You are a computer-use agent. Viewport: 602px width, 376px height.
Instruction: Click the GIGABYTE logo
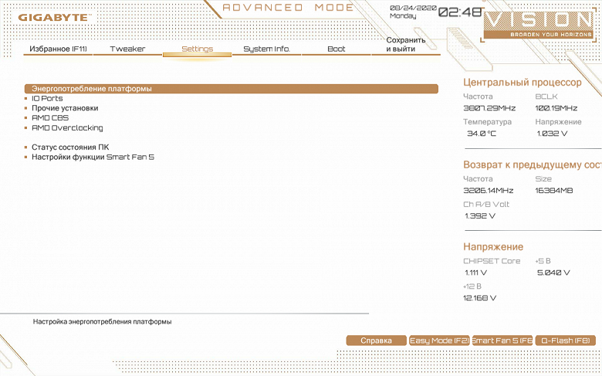55,18
